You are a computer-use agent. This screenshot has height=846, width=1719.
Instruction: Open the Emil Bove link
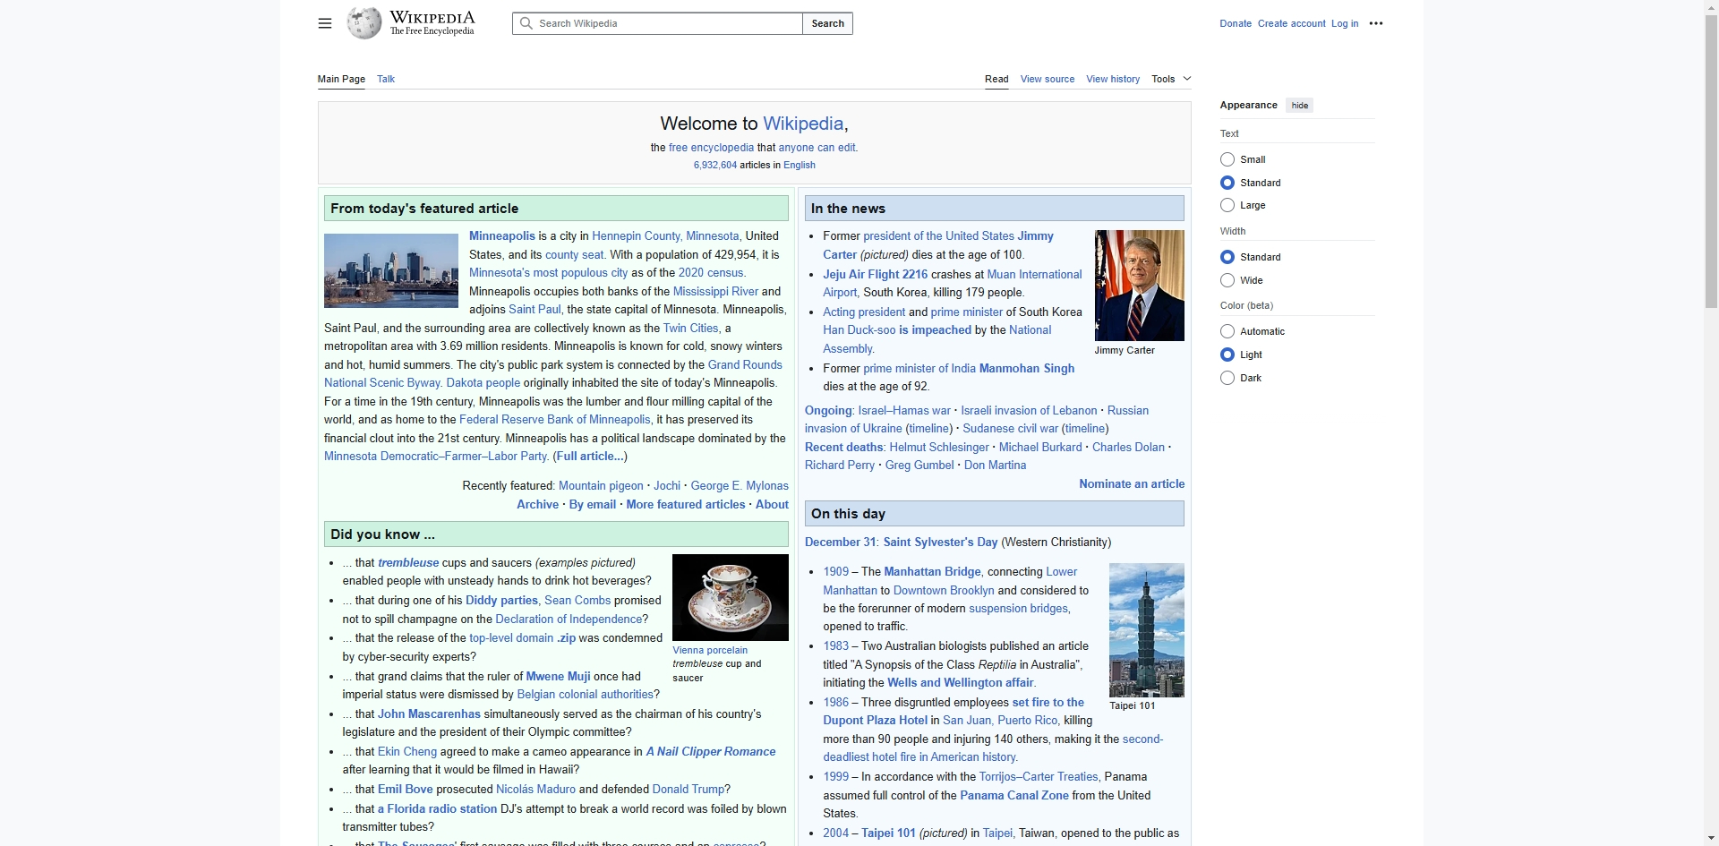tap(405, 790)
